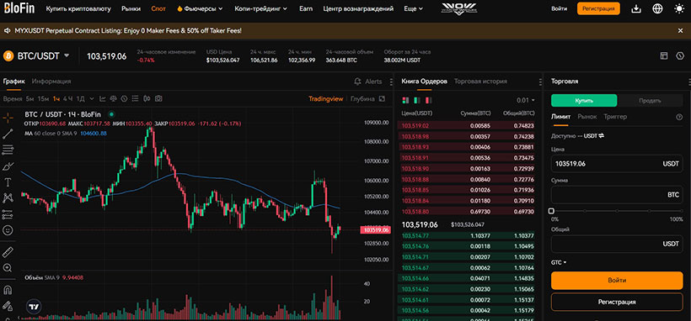The image size is (691, 321).
Task: Click the amount percentage slider handle
Action: tap(551, 211)
